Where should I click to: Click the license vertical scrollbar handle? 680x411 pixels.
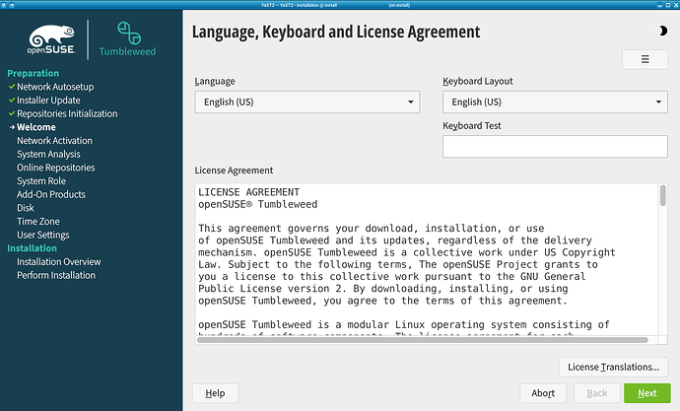[x=662, y=195]
